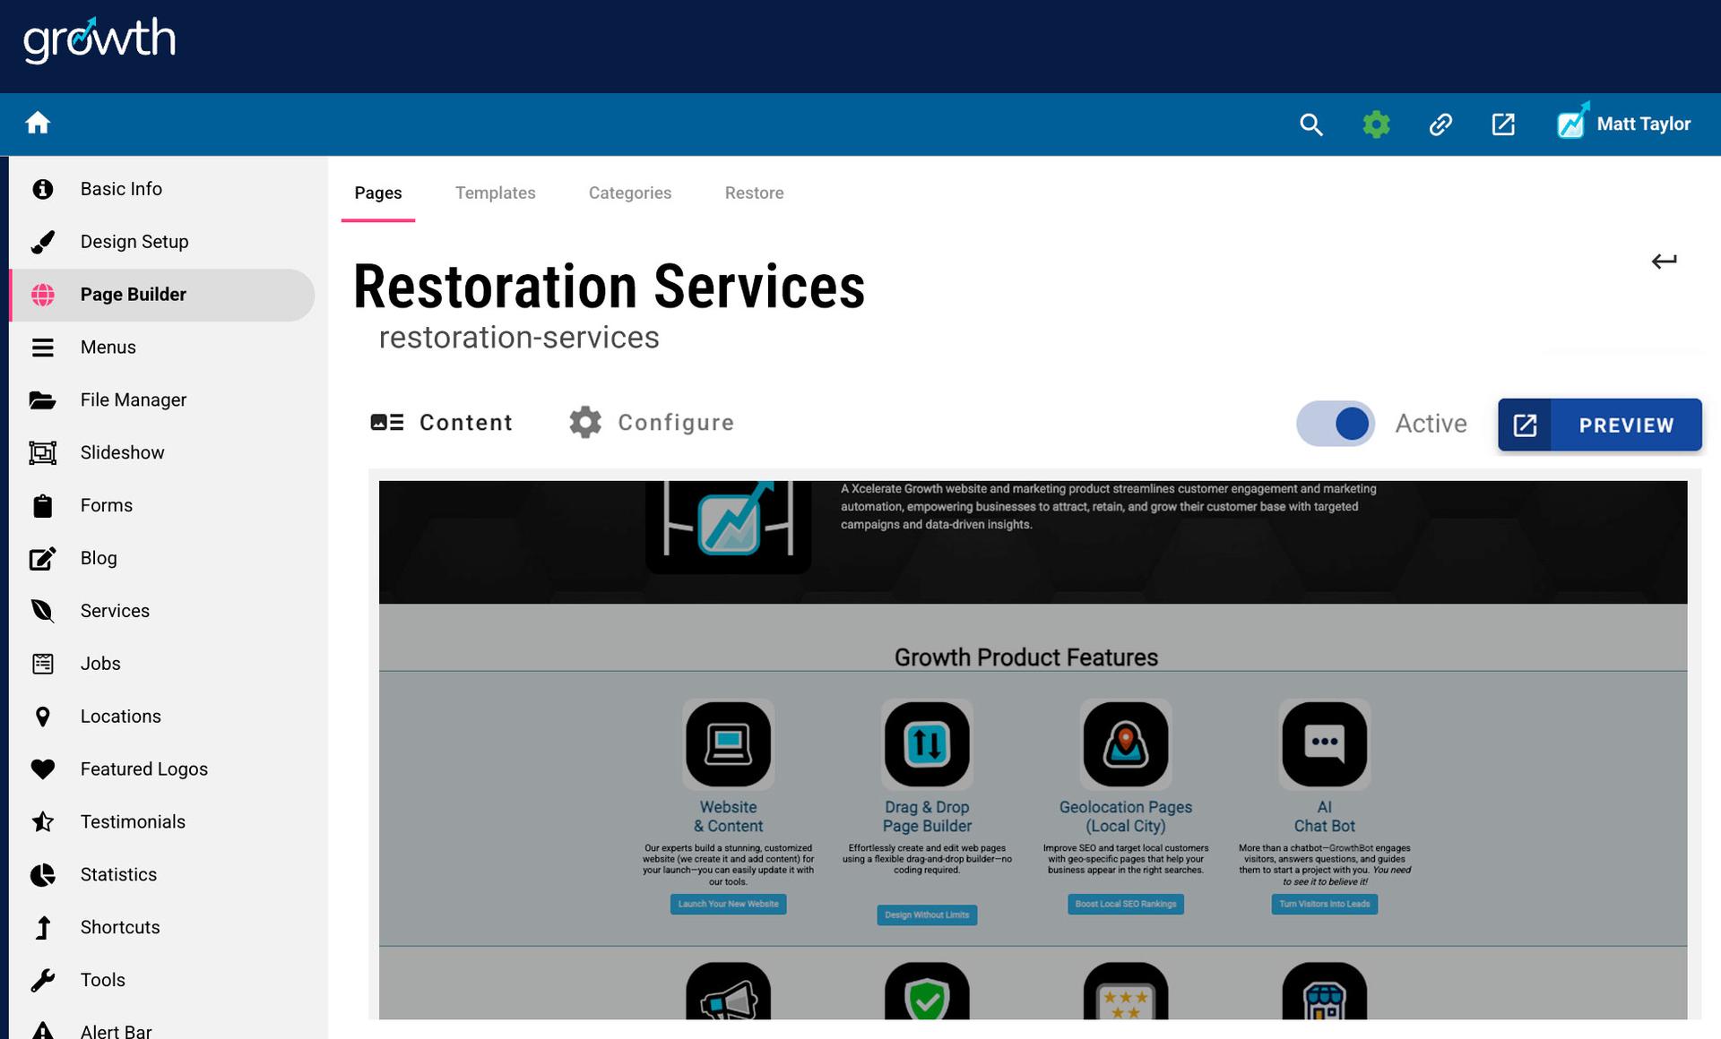Select the Content section
Image resolution: width=1721 pixels, height=1039 pixels.
(442, 423)
